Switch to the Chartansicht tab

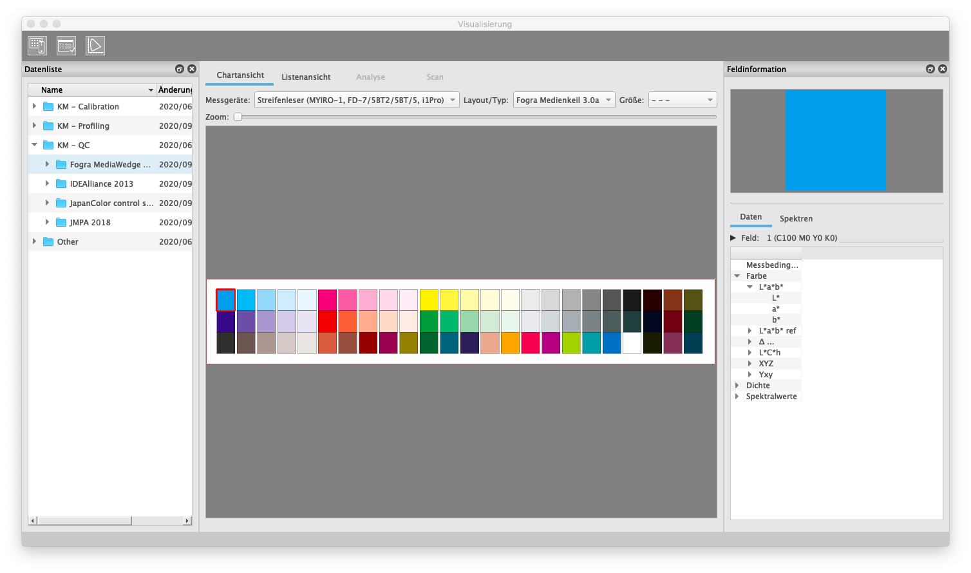click(x=240, y=75)
